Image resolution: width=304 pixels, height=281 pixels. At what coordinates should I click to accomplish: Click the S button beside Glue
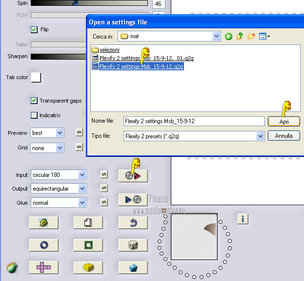[104, 202]
